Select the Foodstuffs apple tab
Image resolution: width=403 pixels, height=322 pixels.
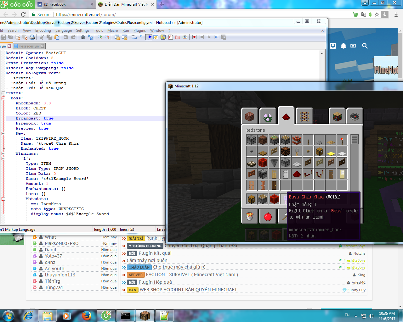(x=268, y=216)
